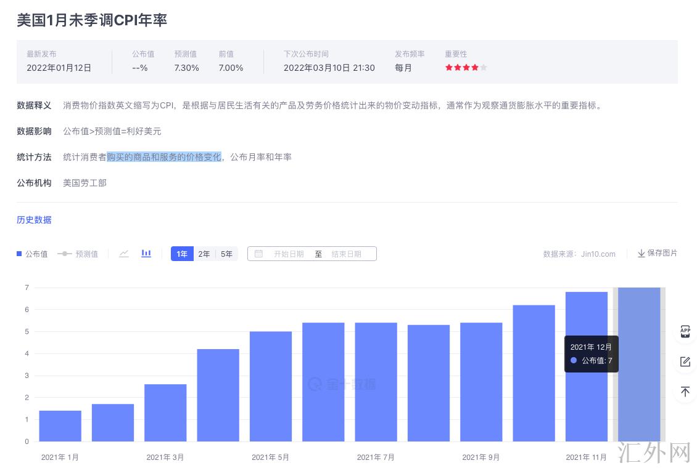Click the save image download icon
Viewport: 697px width, 471px height.
click(x=641, y=254)
